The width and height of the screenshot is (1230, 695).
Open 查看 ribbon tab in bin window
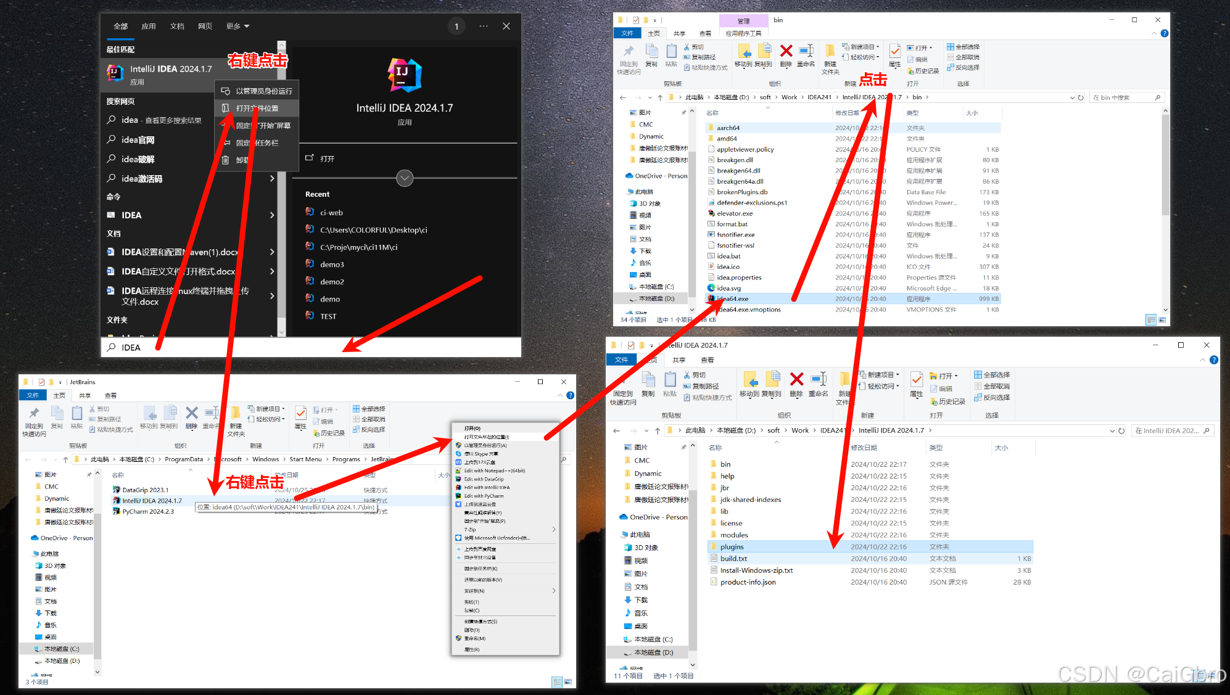point(705,33)
